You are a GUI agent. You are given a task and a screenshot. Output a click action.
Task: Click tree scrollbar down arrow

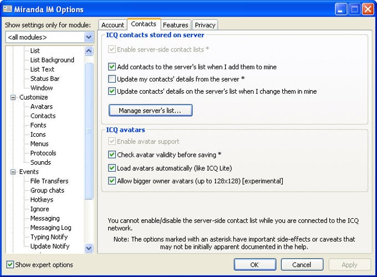(89, 248)
